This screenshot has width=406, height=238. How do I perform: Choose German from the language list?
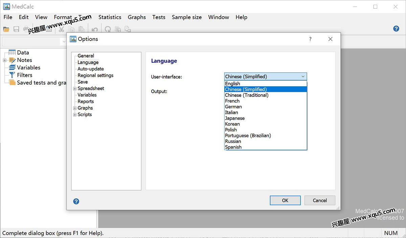266,107
